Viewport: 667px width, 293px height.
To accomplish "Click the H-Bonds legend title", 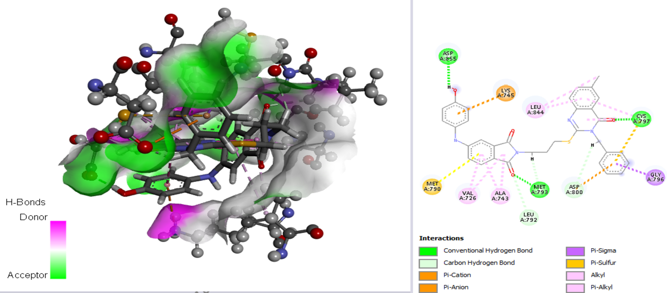I will pyautogui.click(x=26, y=202).
